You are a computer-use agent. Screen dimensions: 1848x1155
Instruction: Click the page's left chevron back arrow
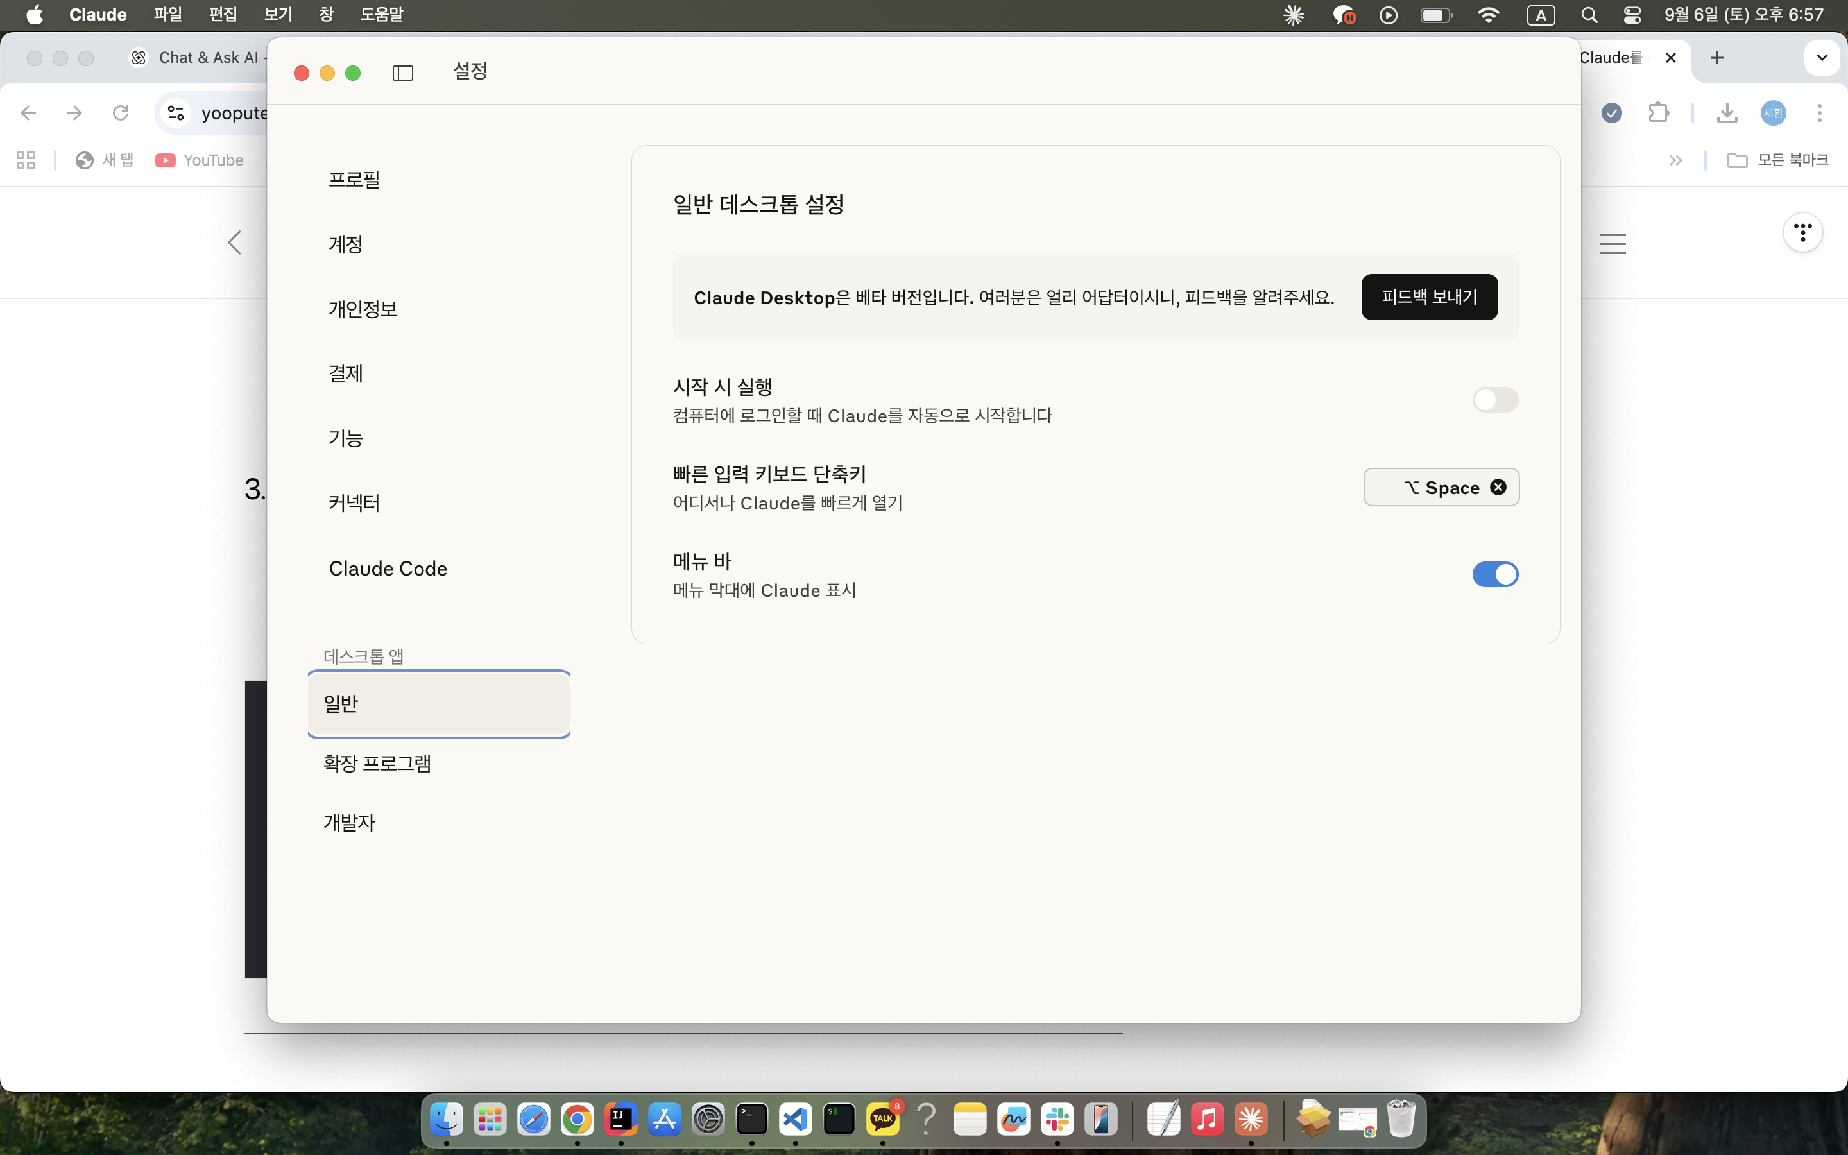(235, 243)
